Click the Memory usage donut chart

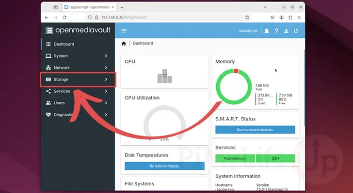(x=234, y=86)
